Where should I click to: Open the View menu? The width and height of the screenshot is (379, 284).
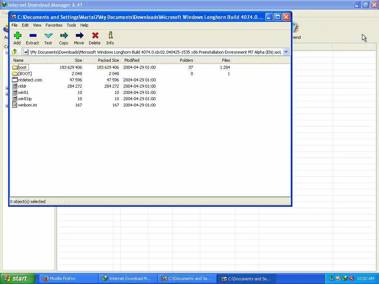pos(37,25)
